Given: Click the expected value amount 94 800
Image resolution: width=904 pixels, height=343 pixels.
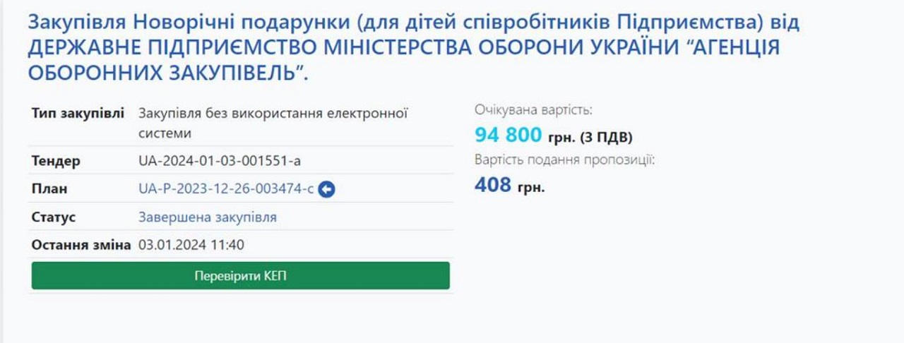Looking at the screenshot, I should pos(508,134).
